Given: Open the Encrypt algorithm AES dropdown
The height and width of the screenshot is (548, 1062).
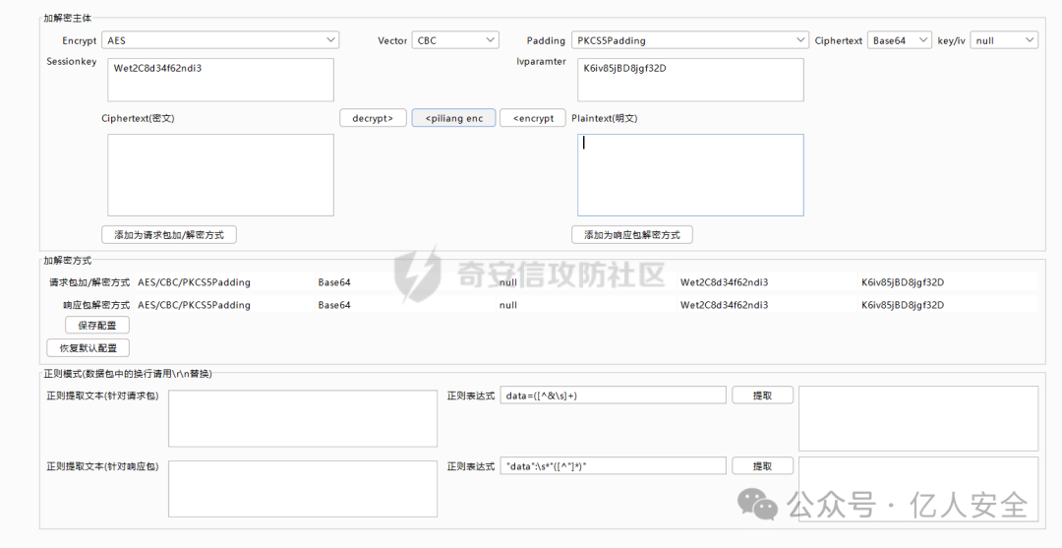Looking at the screenshot, I should tap(220, 40).
